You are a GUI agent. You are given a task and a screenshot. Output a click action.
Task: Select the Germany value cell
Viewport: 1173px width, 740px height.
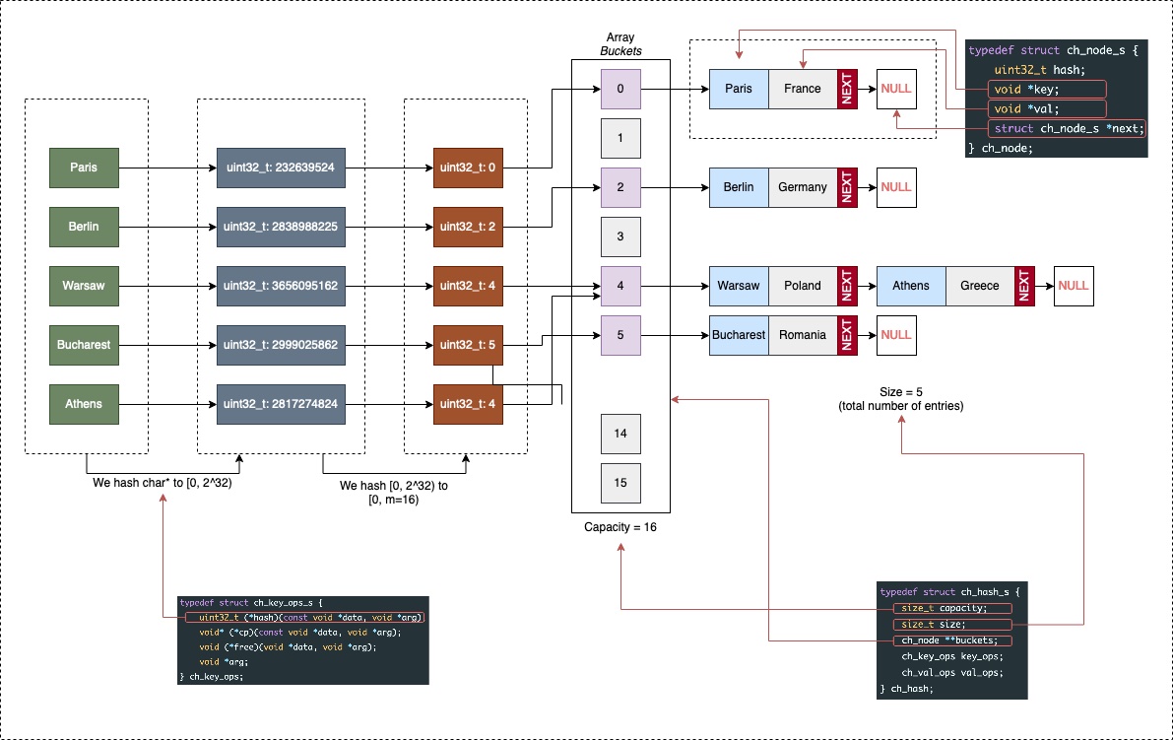802,187
